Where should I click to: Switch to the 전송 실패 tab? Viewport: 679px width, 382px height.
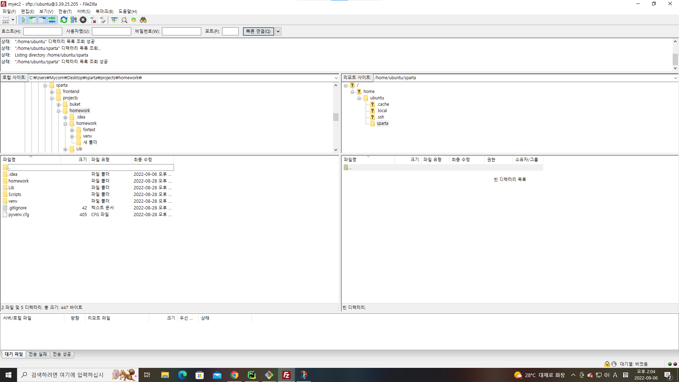[38, 354]
